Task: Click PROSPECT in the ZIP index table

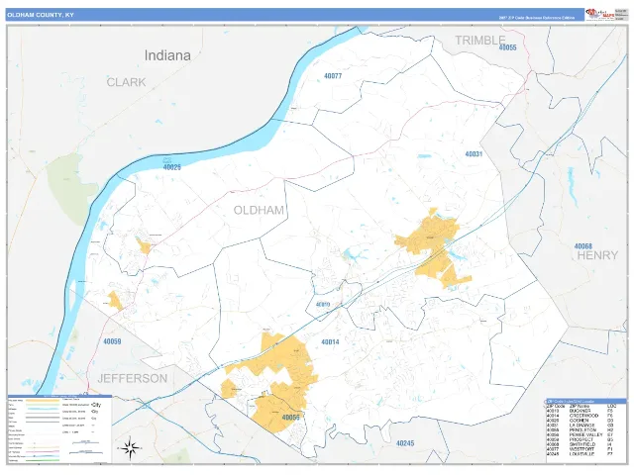Action: (581, 439)
